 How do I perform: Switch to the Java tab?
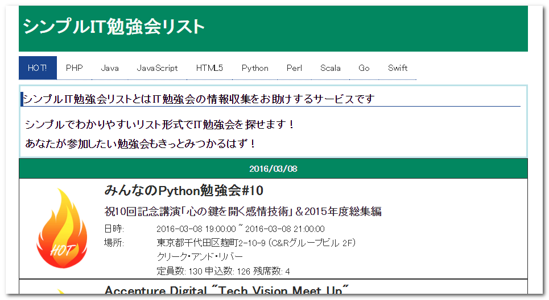110,68
